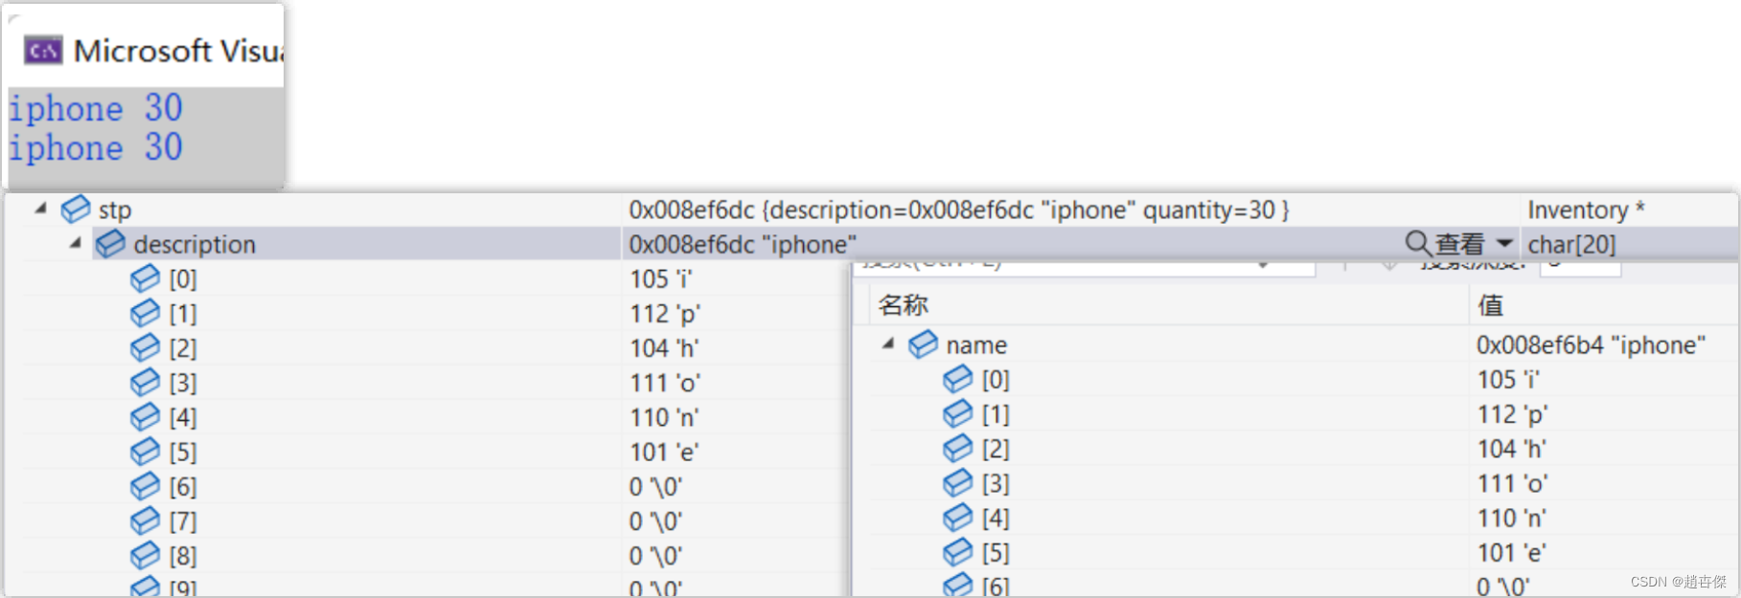Collapse the description member node

(75, 243)
